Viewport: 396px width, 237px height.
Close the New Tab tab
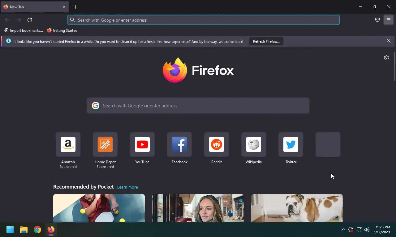(64, 7)
